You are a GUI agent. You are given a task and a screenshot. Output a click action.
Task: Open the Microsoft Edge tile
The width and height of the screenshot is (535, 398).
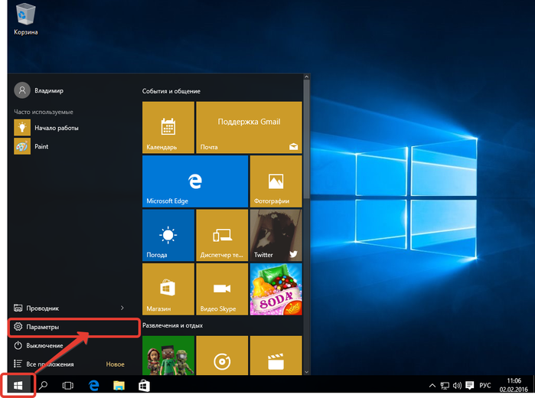(195, 181)
